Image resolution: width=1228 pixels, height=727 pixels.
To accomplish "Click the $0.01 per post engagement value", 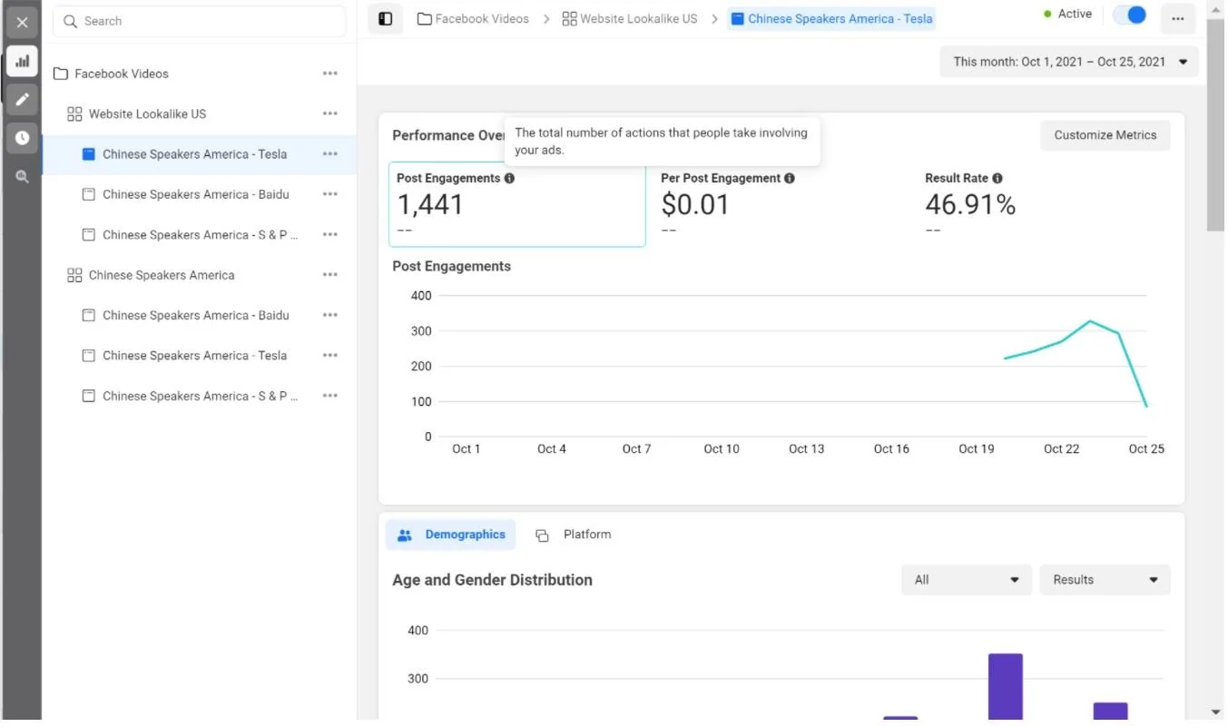I will (x=695, y=205).
